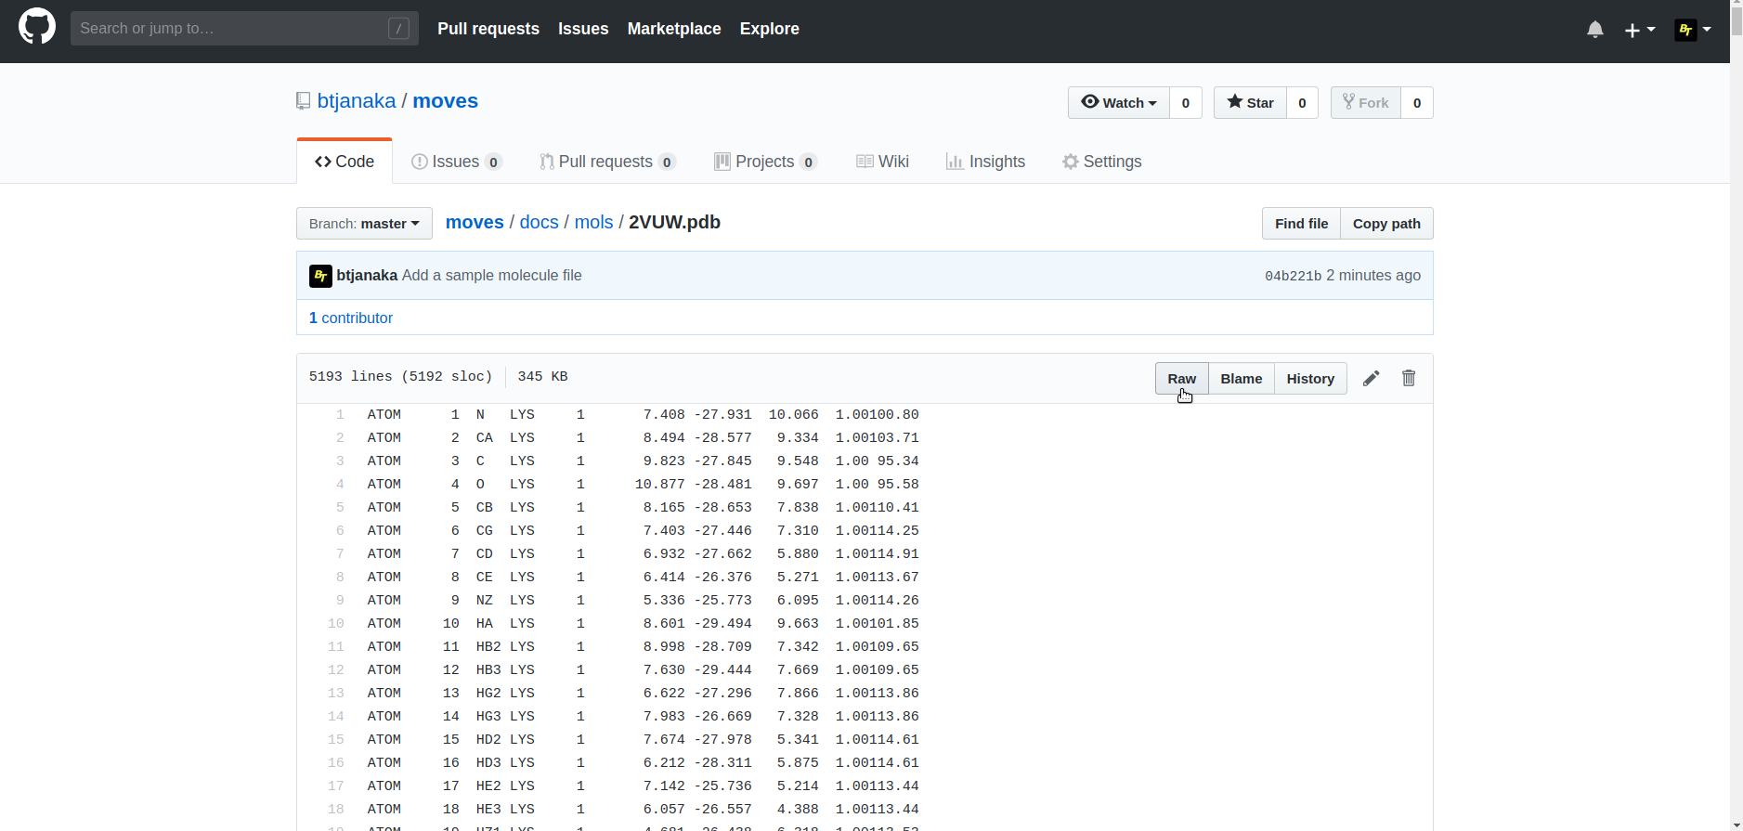
Task: Open the 'Add a sample molecule file' commit
Action: coord(492,276)
